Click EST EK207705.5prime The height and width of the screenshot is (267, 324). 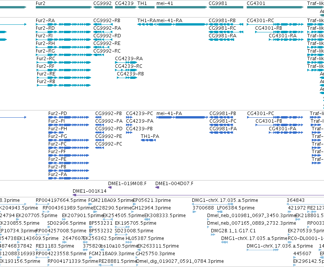[17, 219]
